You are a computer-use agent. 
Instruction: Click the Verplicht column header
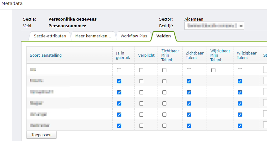point(146,55)
